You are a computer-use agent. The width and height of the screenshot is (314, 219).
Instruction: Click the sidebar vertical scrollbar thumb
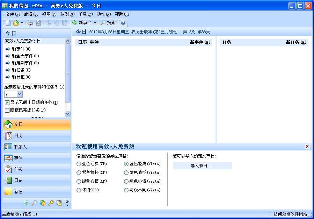(68, 73)
